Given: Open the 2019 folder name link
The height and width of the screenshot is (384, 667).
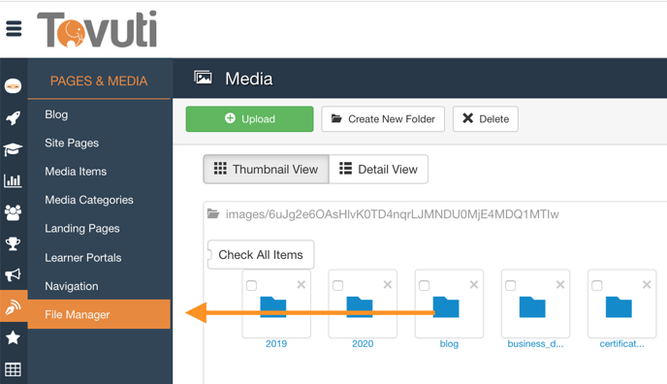Looking at the screenshot, I should pos(276,343).
